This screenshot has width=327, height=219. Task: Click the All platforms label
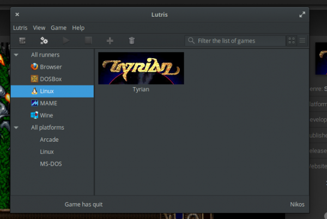pos(47,127)
